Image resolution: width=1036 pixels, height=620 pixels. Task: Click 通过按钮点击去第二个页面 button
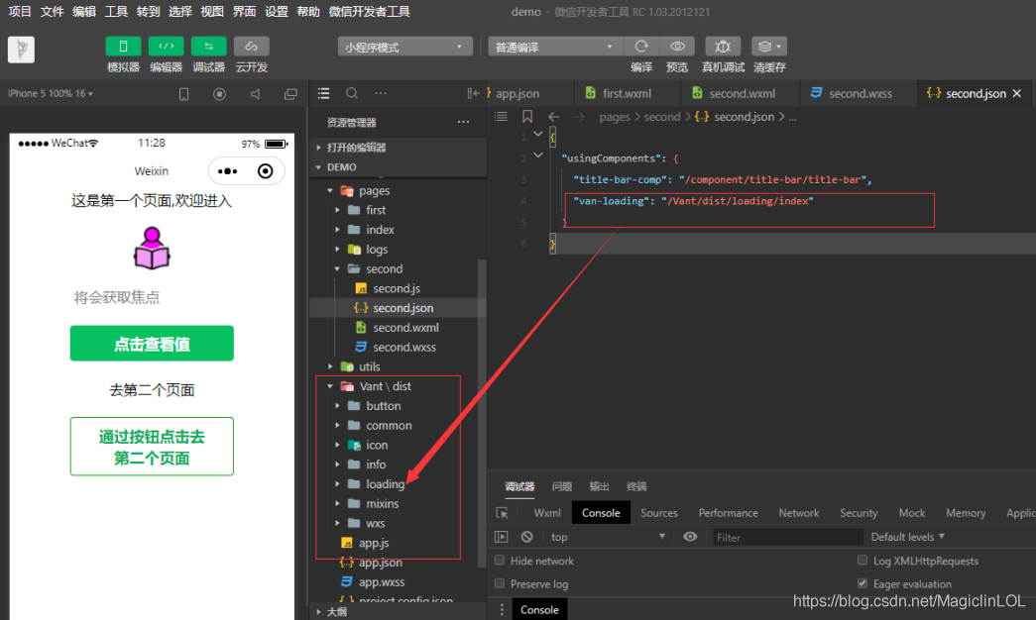(x=152, y=447)
